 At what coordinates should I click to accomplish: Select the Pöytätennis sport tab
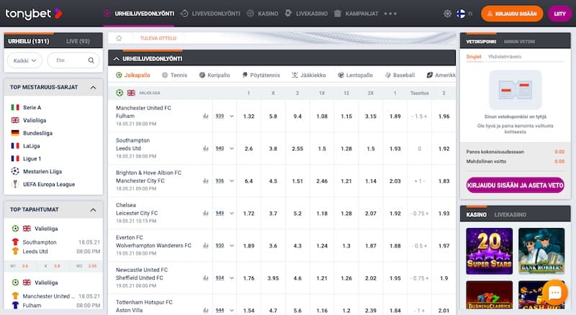tap(261, 75)
